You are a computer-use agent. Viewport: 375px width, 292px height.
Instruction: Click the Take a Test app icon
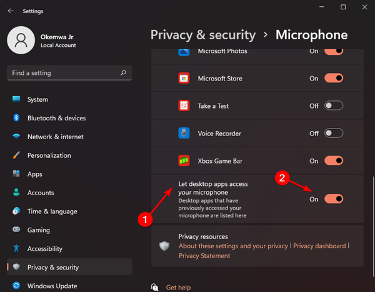point(184,106)
